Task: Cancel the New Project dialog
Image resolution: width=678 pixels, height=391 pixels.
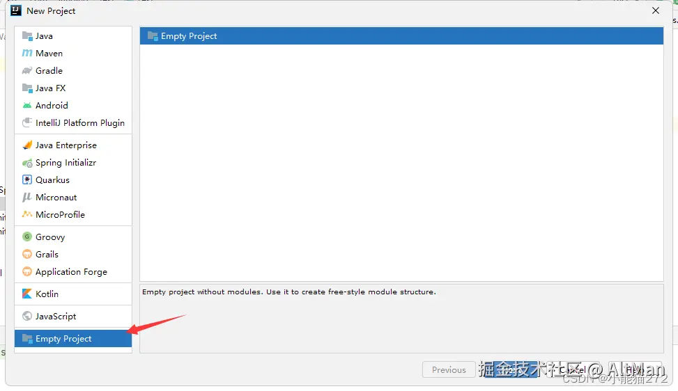Action: point(572,370)
